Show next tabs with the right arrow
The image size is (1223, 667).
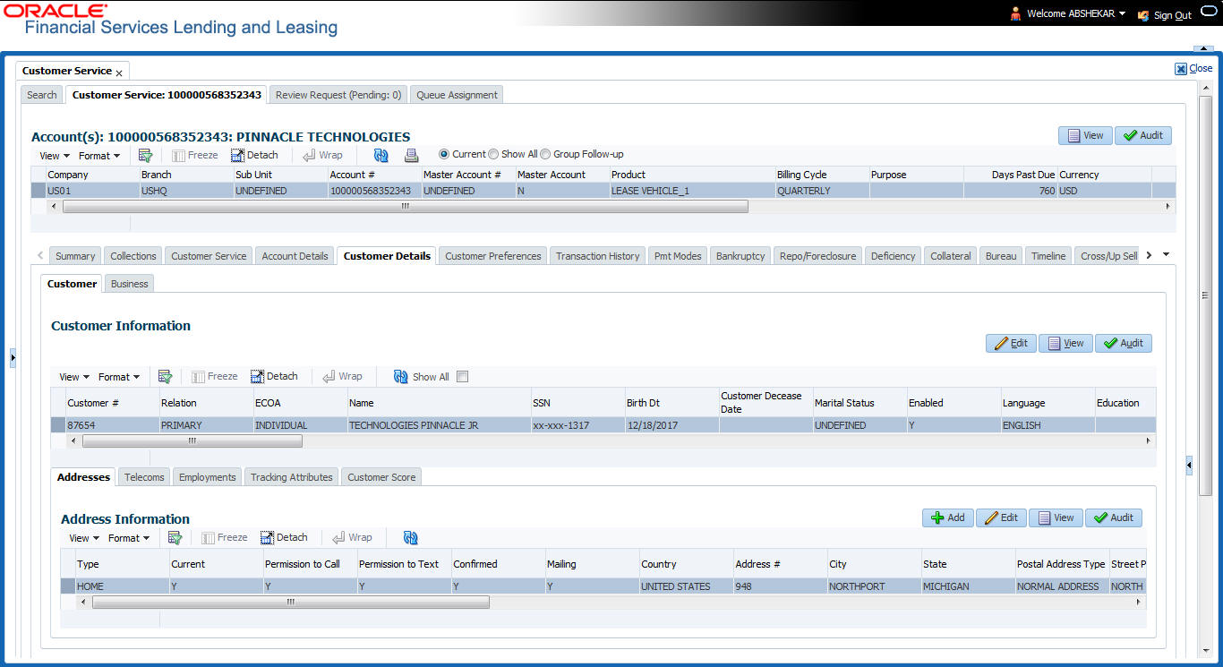click(1149, 255)
